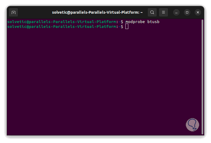211x143 pixels.
Task: Click the search magnifier icon
Action: pyautogui.click(x=152, y=12)
